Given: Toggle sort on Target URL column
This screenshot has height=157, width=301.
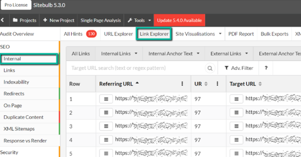Looking at the screenshot, I should 259,84.
